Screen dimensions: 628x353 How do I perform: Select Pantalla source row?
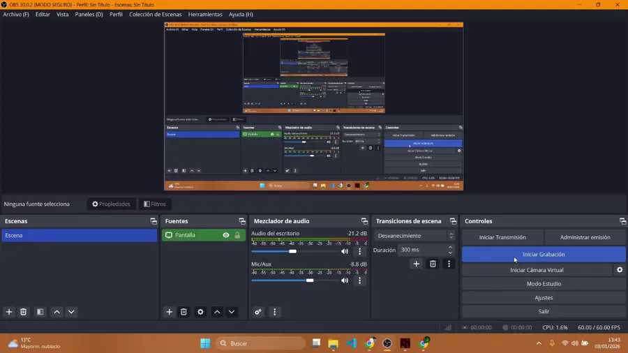click(204, 235)
